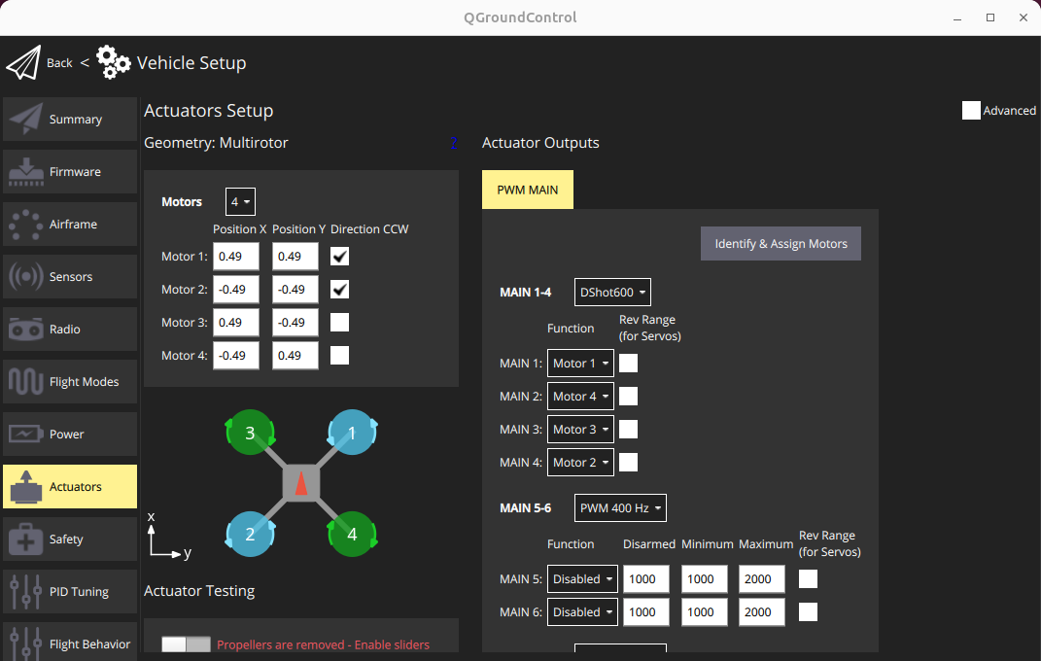Screen dimensions: 1041x661
Task: Click the red heading arrow in diagram center
Action: [x=301, y=483]
